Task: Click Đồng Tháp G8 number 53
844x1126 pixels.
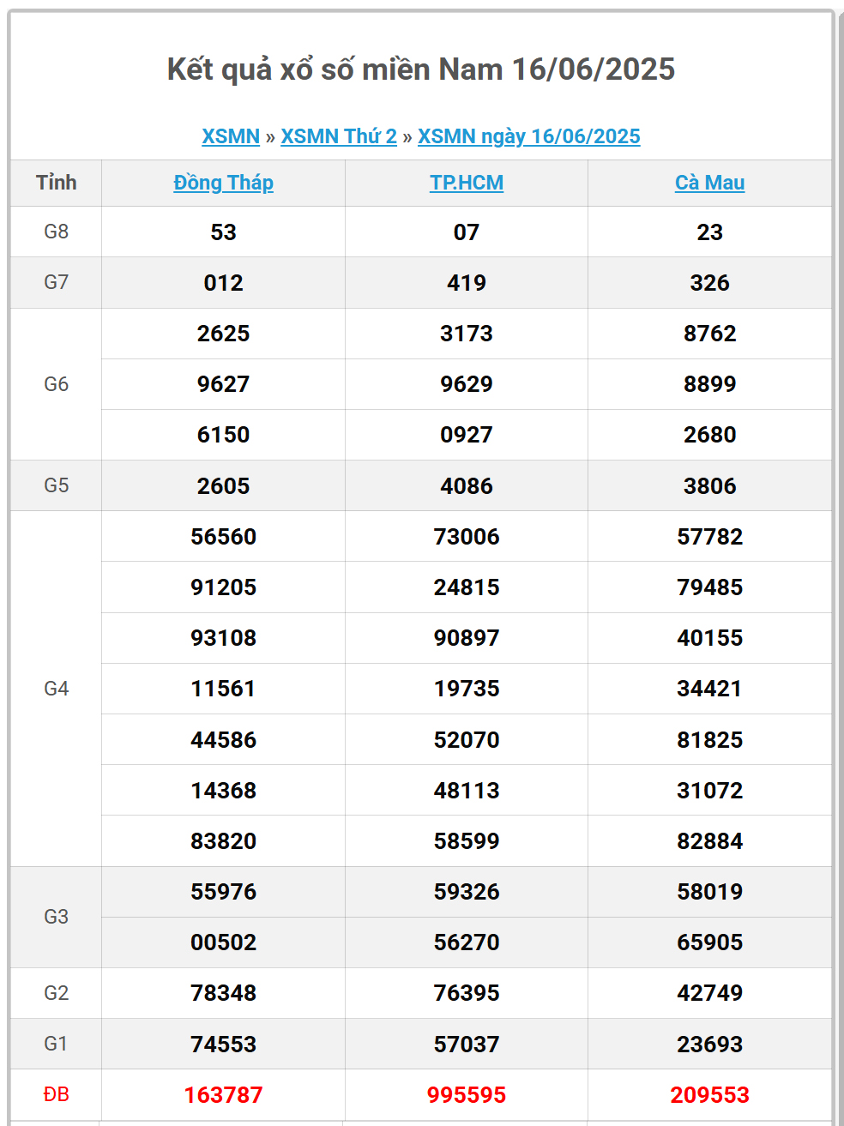Action: click(223, 232)
